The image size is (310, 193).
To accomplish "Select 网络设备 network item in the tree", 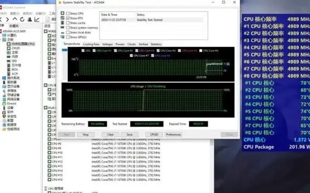I will tap(13, 99).
